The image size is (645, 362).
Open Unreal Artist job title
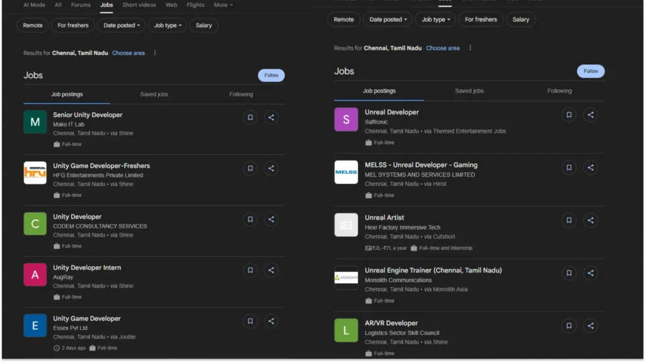click(384, 218)
